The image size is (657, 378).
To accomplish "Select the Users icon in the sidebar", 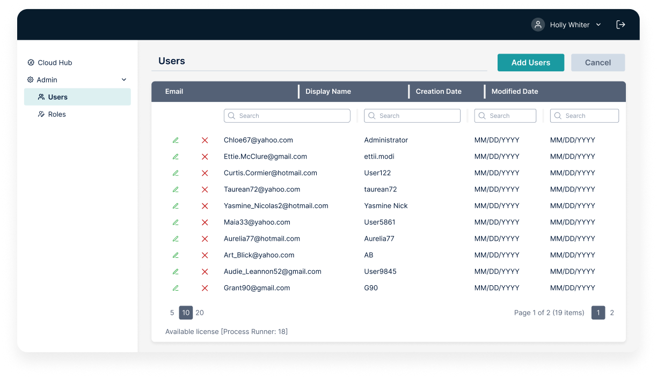I will (41, 97).
